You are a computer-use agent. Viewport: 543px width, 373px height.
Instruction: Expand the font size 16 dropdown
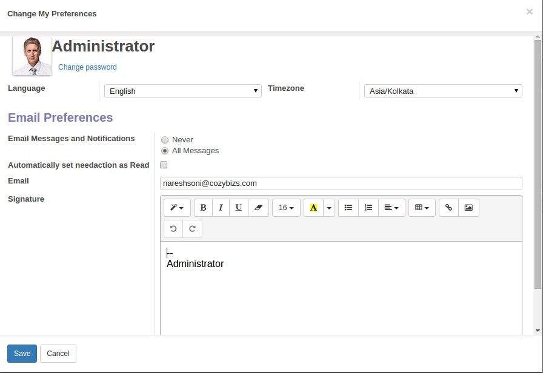tap(286, 208)
